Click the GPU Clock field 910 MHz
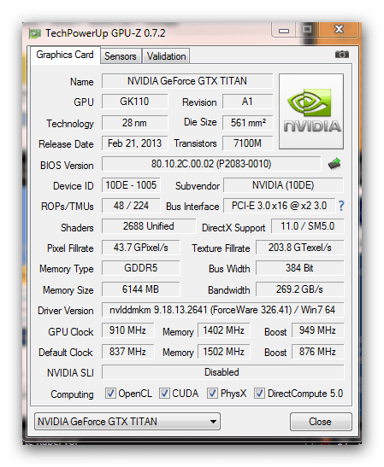 pyautogui.click(x=127, y=330)
